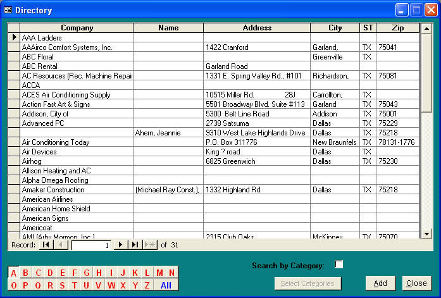Filter directory by letter M
The height and width of the screenshot is (298, 441).
(x=159, y=273)
